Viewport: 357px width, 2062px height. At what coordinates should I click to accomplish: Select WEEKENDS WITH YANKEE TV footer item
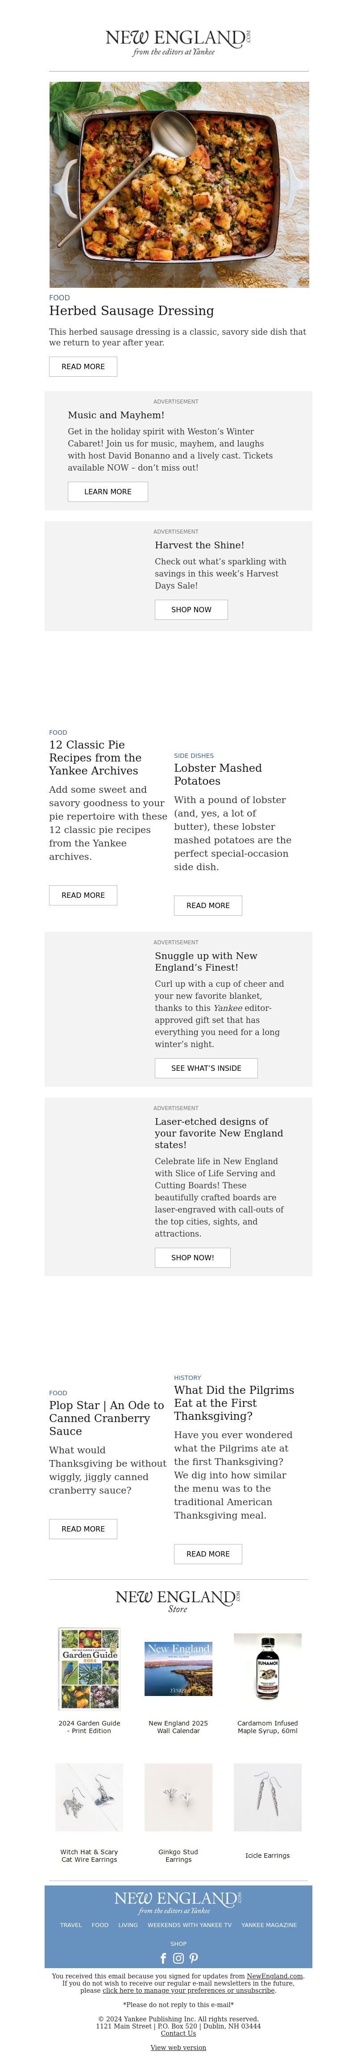(x=189, y=1925)
